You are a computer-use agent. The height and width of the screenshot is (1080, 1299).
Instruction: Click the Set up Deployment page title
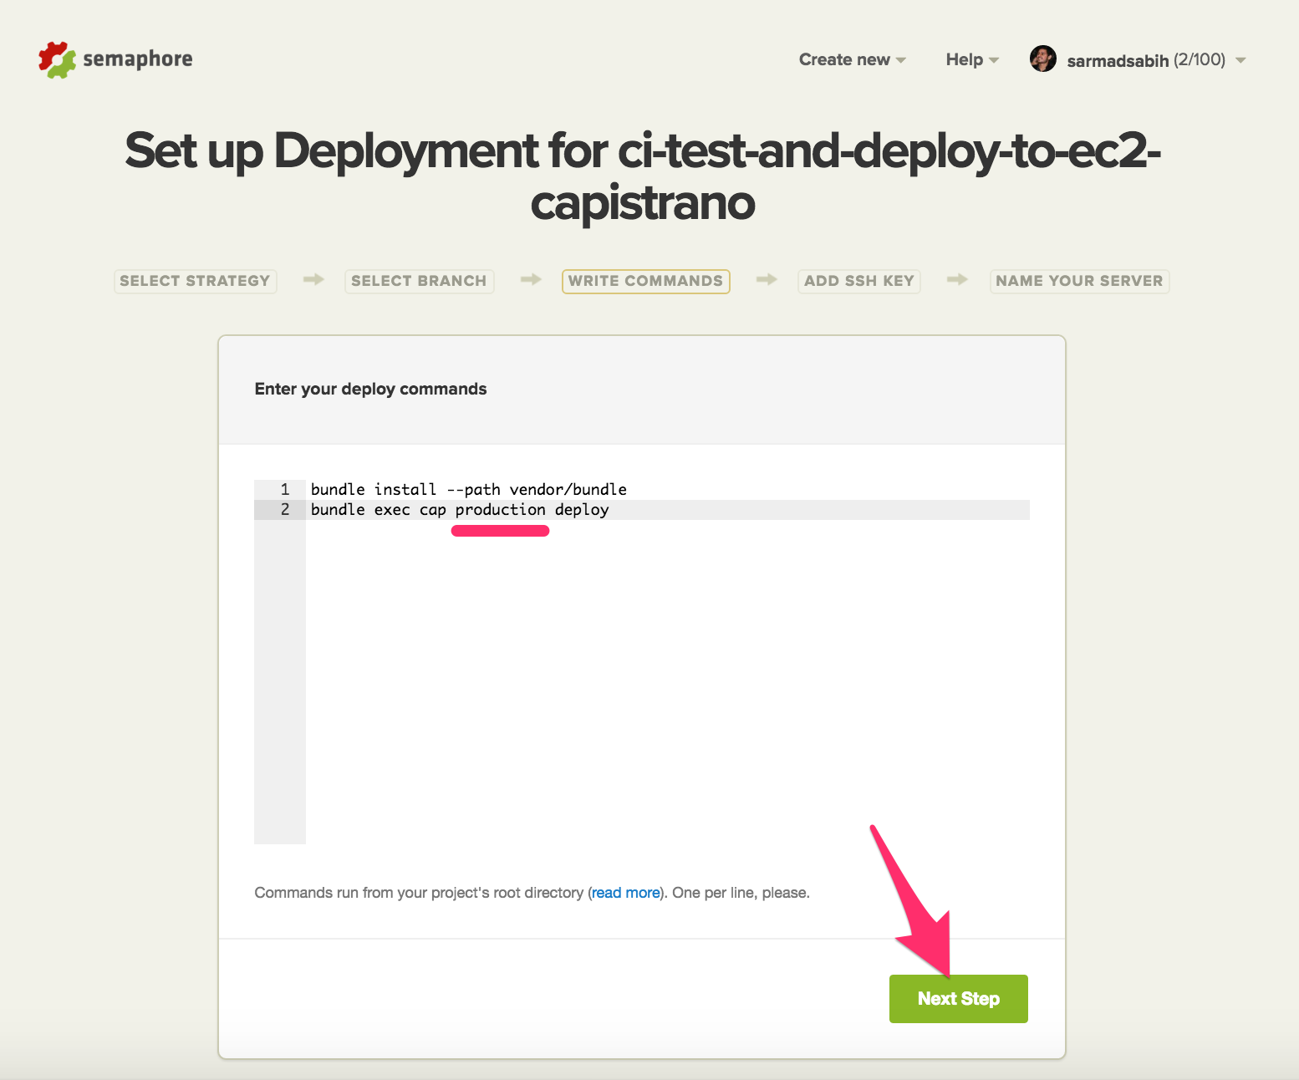643,176
